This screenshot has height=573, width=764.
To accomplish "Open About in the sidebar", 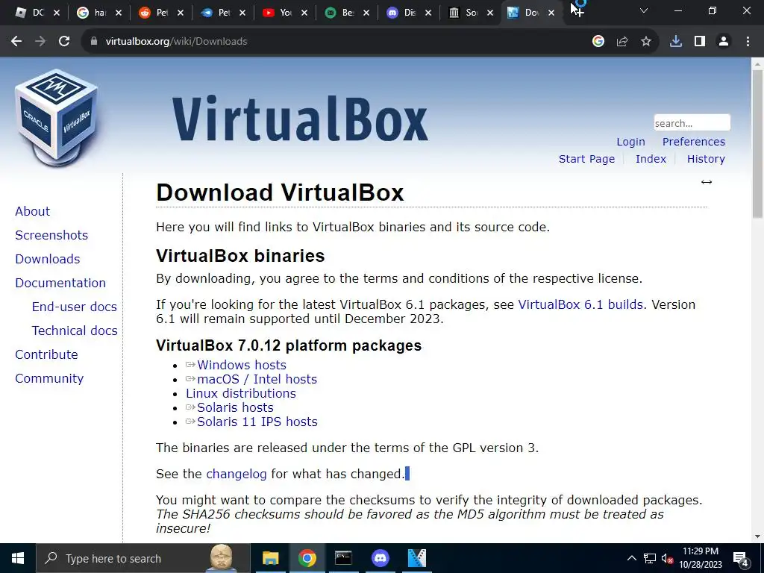I will tap(33, 211).
